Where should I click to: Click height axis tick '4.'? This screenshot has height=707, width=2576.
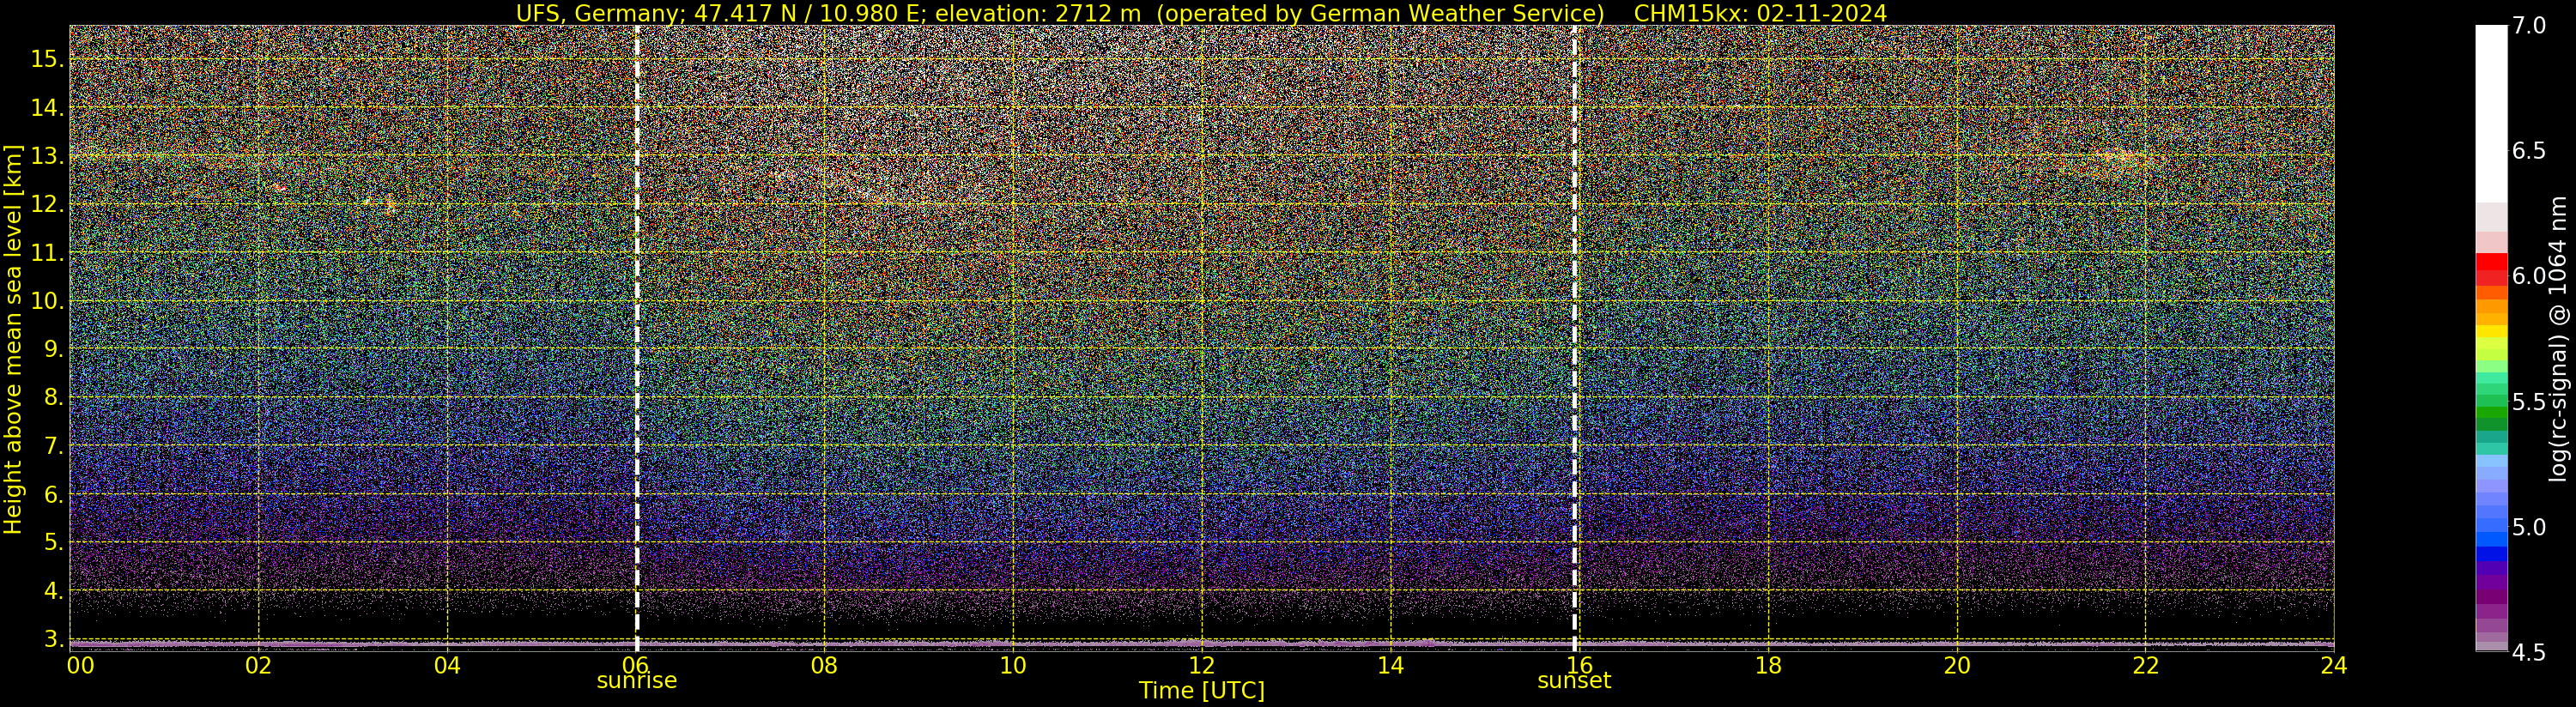click(53, 590)
